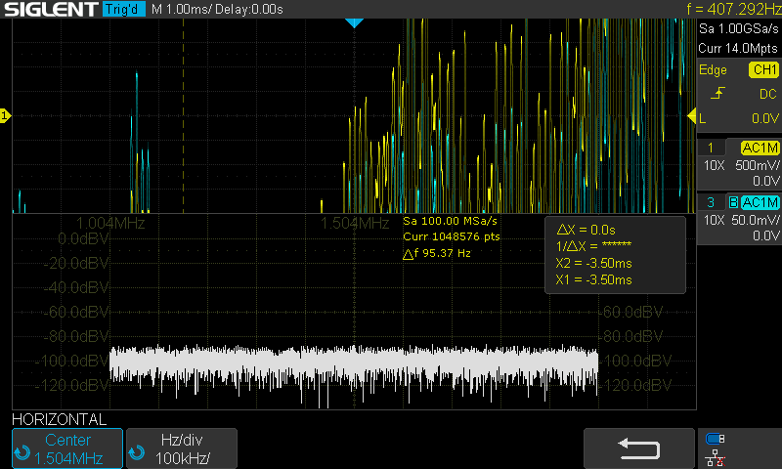Click the Sa 1.00GSa/s sample rate
782x469 pixels.
[x=739, y=29]
